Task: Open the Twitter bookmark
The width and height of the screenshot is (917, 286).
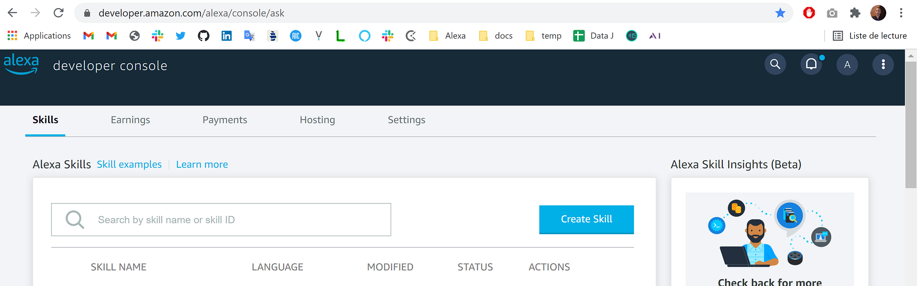Action: (180, 36)
